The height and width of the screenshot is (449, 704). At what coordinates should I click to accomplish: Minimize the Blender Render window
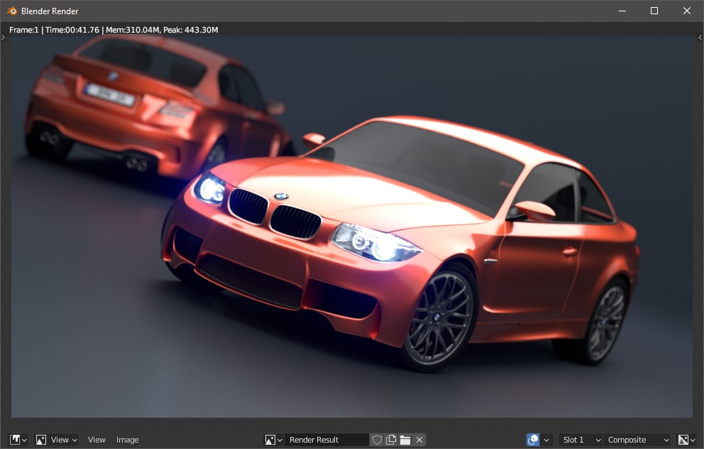622,11
